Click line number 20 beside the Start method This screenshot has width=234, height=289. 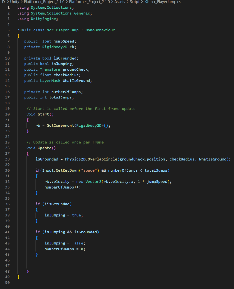(7, 114)
